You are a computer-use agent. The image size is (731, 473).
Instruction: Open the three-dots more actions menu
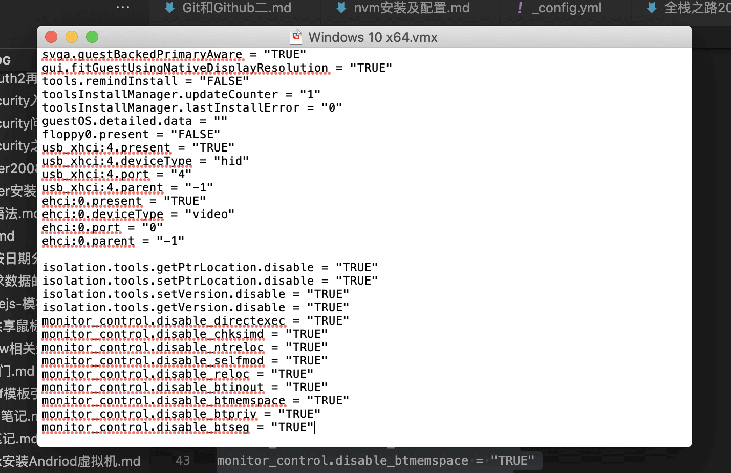click(x=123, y=8)
